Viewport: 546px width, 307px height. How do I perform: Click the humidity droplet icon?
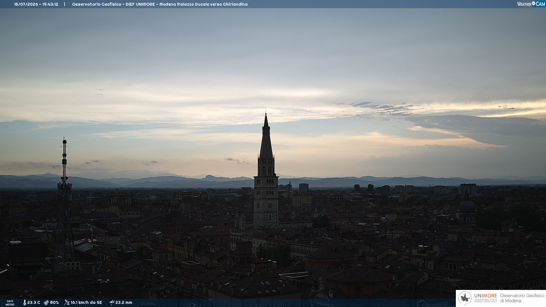coord(46,303)
